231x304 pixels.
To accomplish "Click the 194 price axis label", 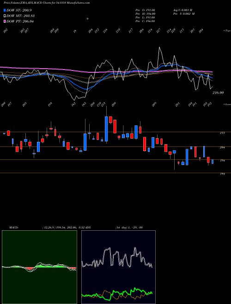I will pos(222,161).
